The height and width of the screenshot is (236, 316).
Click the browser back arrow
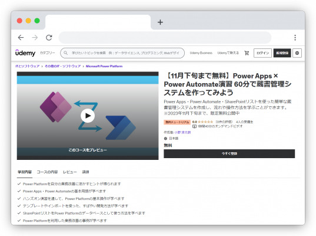tap(21, 38)
